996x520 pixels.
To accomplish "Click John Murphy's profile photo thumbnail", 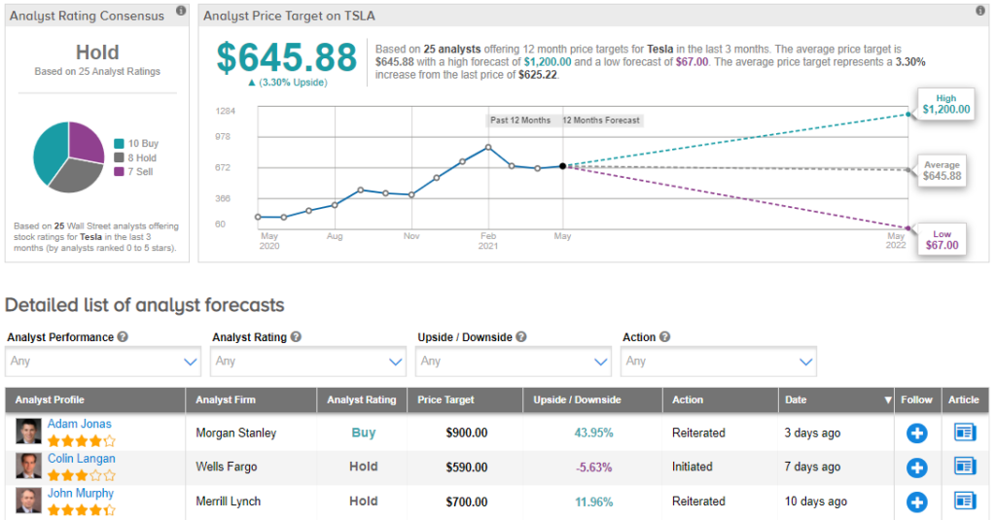I will pyautogui.click(x=28, y=501).
